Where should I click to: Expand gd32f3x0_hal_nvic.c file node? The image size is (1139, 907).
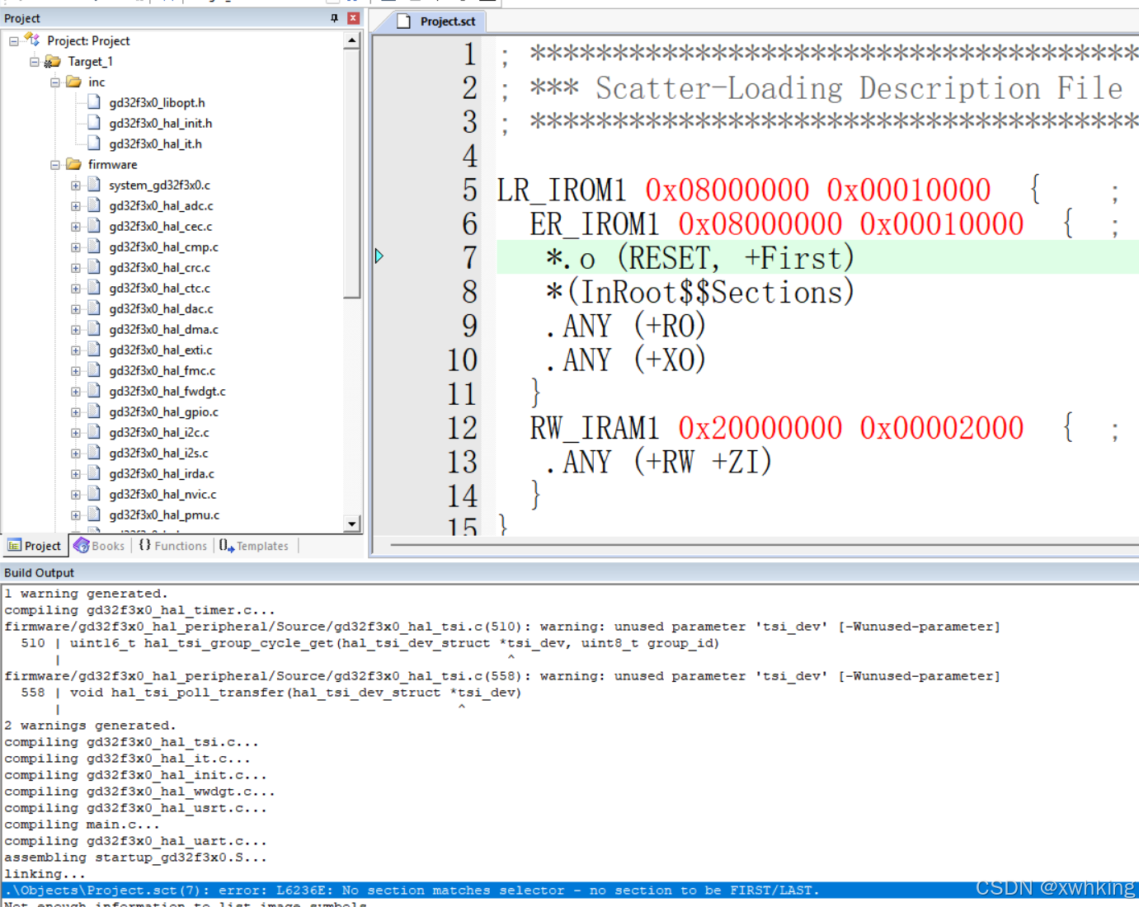76,495
